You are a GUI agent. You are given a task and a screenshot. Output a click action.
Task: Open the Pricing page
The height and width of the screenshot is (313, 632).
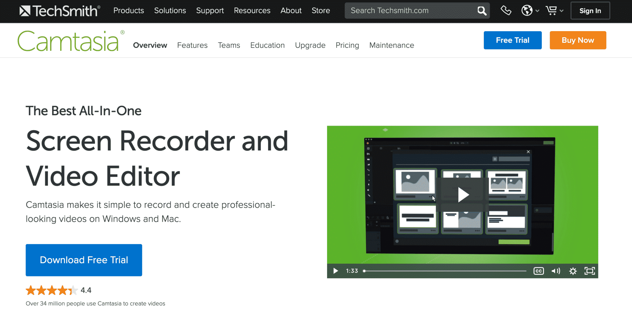pyautogui.click(x=347, y=45)
